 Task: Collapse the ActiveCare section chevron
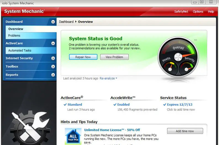(53, 43)
